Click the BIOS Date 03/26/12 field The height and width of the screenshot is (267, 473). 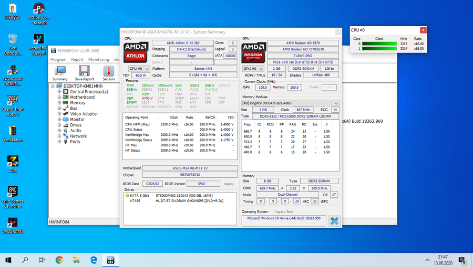tap(152, 184)
